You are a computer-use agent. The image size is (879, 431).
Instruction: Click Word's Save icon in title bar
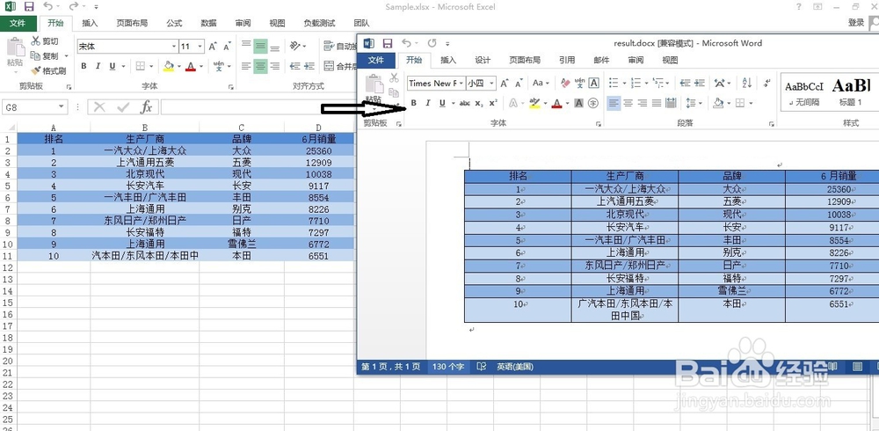pos(387,43)
